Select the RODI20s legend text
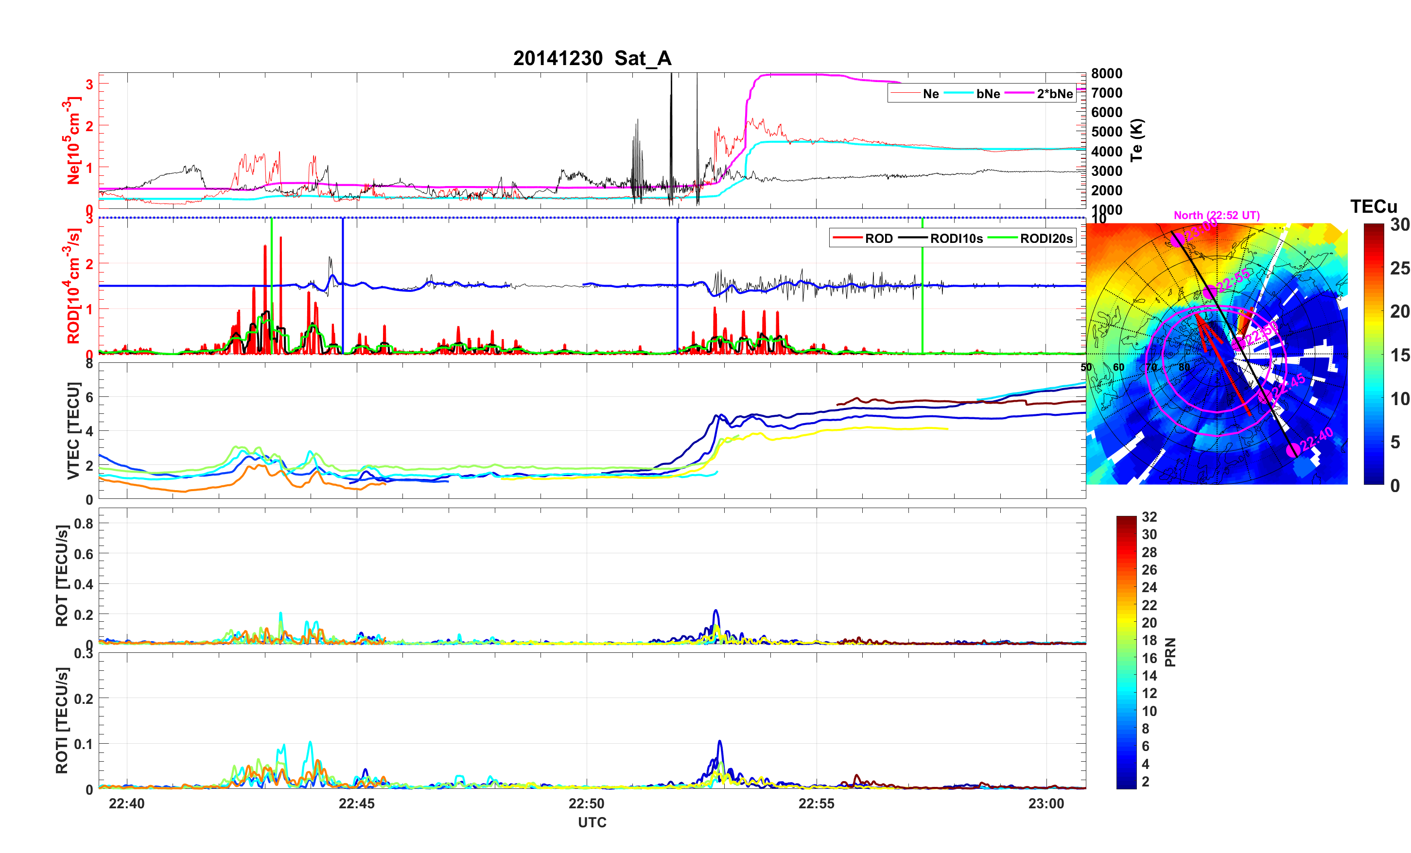The width and height of the screenshot is (1411, 853). click(1046, 239)
